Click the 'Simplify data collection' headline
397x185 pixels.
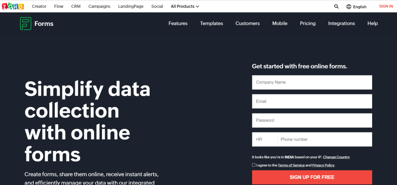point(87,122)
